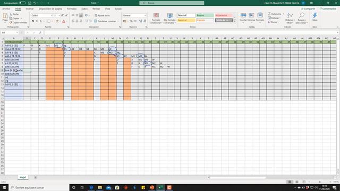Open the Fórmulas ribbon tab
Viewport: 340px width, 191px height.
tap(72, 9)
